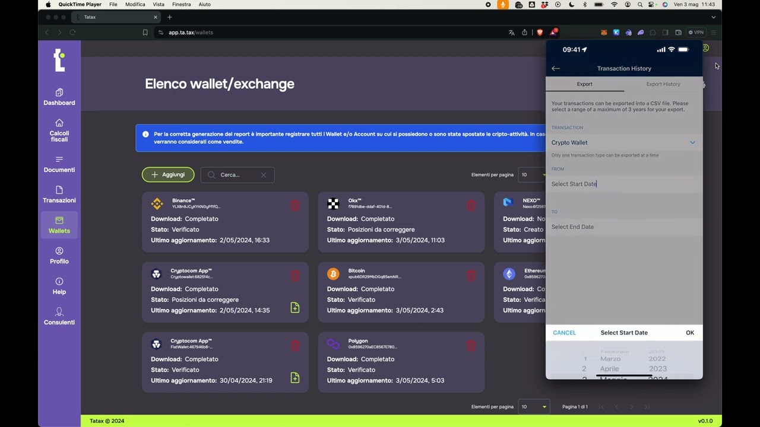Image resolution: width=760 pixels, height=427 pixels.
Task: Tap CANCEL in the date picker
Action: point(564,333)
